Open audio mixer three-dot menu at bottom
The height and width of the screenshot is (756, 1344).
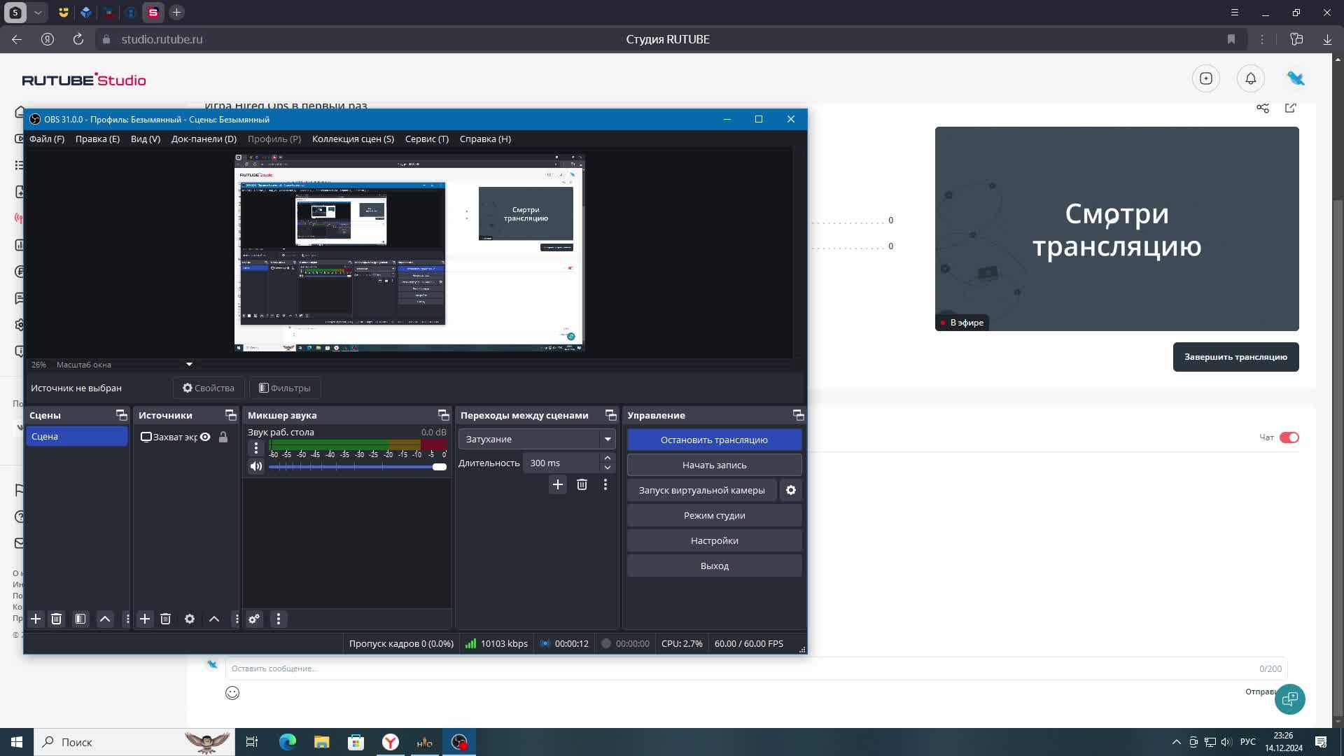279,619
